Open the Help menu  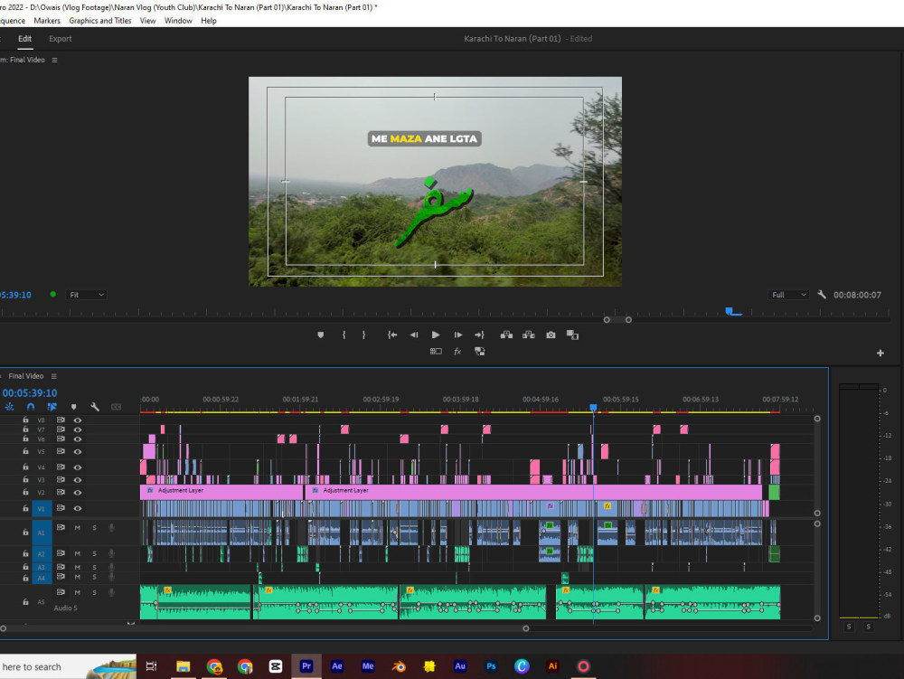209,21
